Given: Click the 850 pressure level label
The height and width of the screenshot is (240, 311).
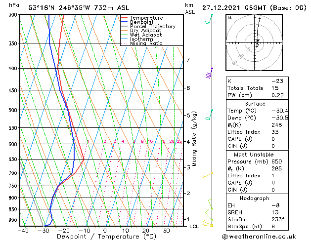Looking at the screenshot, I should click(x=14, y=209).
